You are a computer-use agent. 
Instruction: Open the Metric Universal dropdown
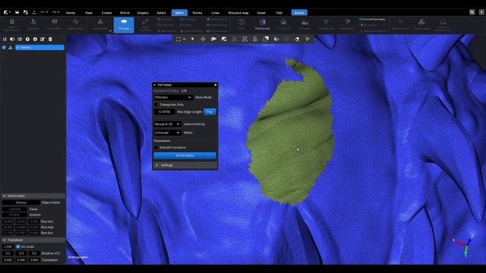167,133
